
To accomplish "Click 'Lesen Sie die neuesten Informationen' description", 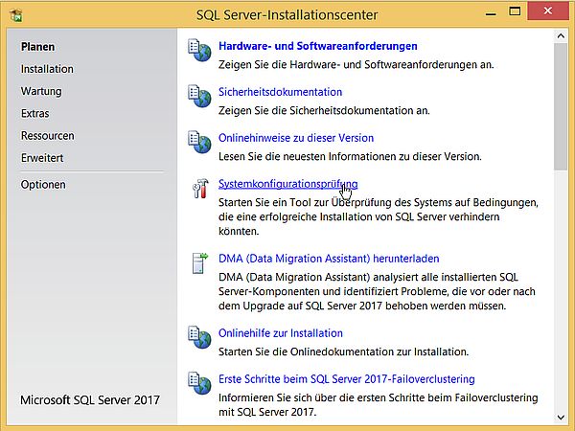I will click(x=350, y=156).
